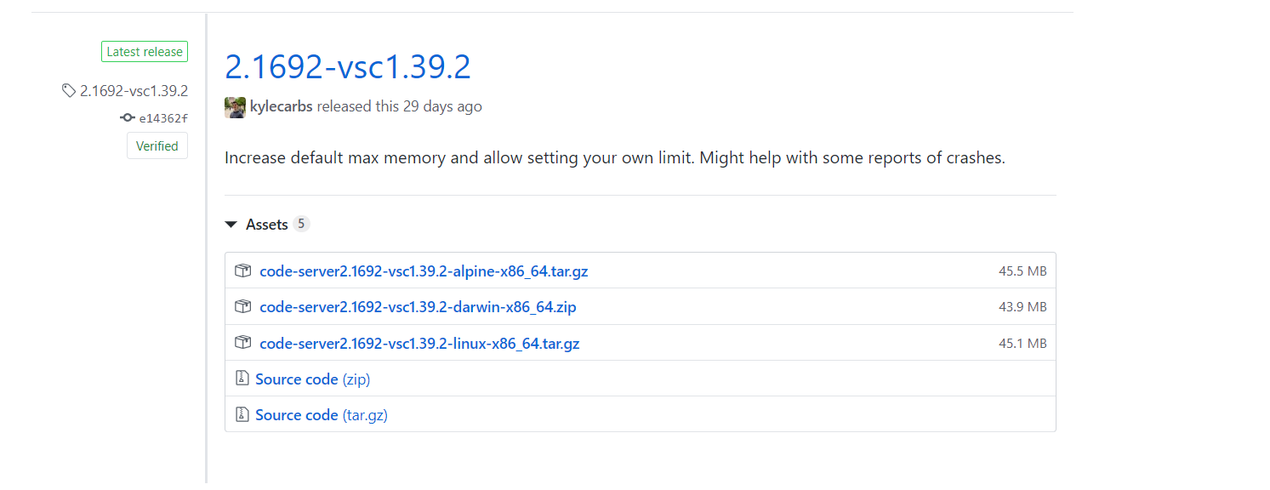Click the 43.9 MB file size text

1022,307
